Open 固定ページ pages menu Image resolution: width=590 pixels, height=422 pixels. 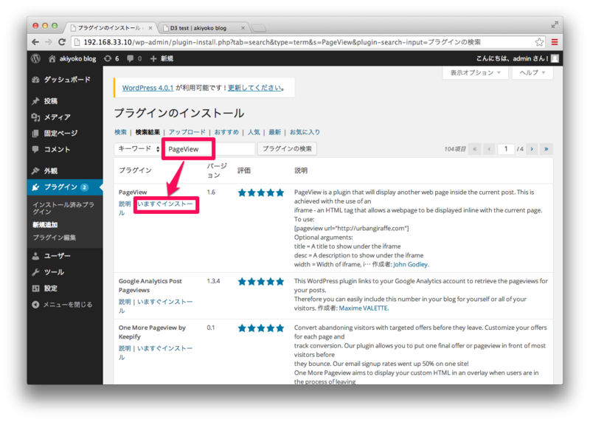click(x=65, y=134)
